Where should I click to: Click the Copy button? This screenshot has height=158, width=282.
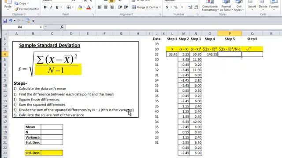click(21, 3)
